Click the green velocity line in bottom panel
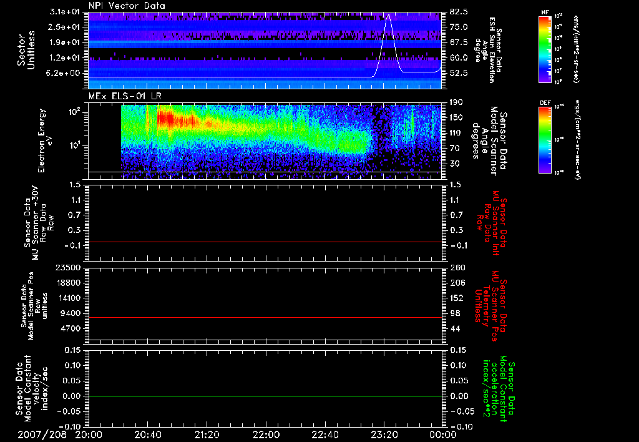Screen dimensions: 639x442 pyautogui.click(x=265, y=396)
